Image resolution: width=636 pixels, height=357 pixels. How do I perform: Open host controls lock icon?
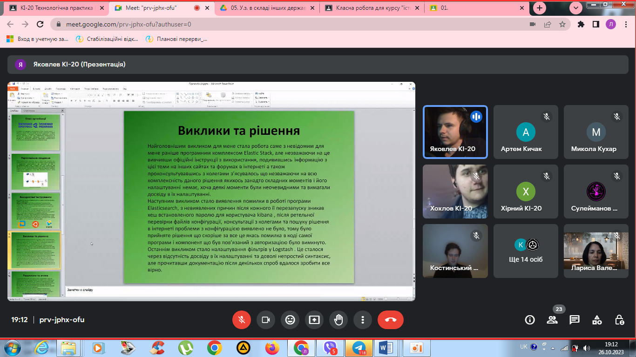tap(619, 320)
